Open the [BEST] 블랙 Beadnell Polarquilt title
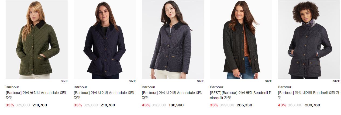 (240, 95)
